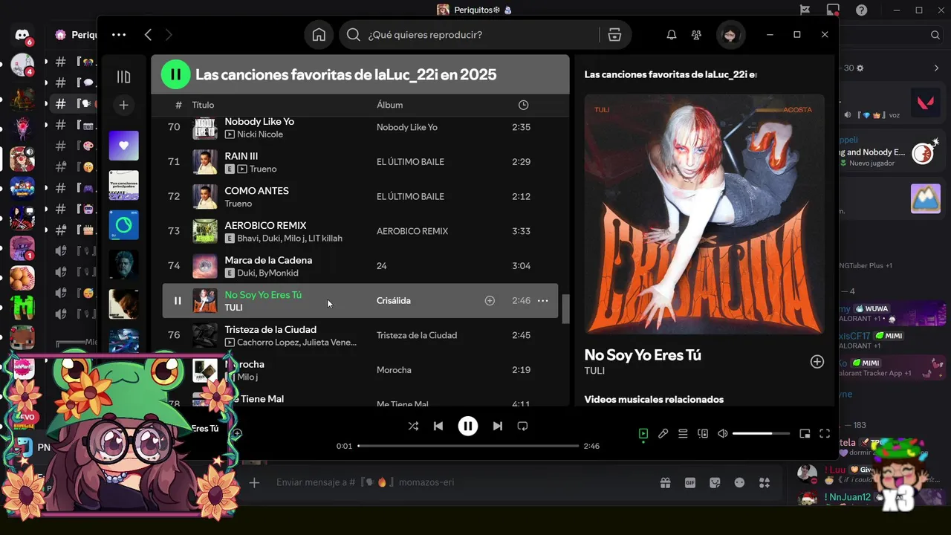
Task: Pause 'No Soy Yo Eres Tú' row button
Action: (x=178, y=300)
